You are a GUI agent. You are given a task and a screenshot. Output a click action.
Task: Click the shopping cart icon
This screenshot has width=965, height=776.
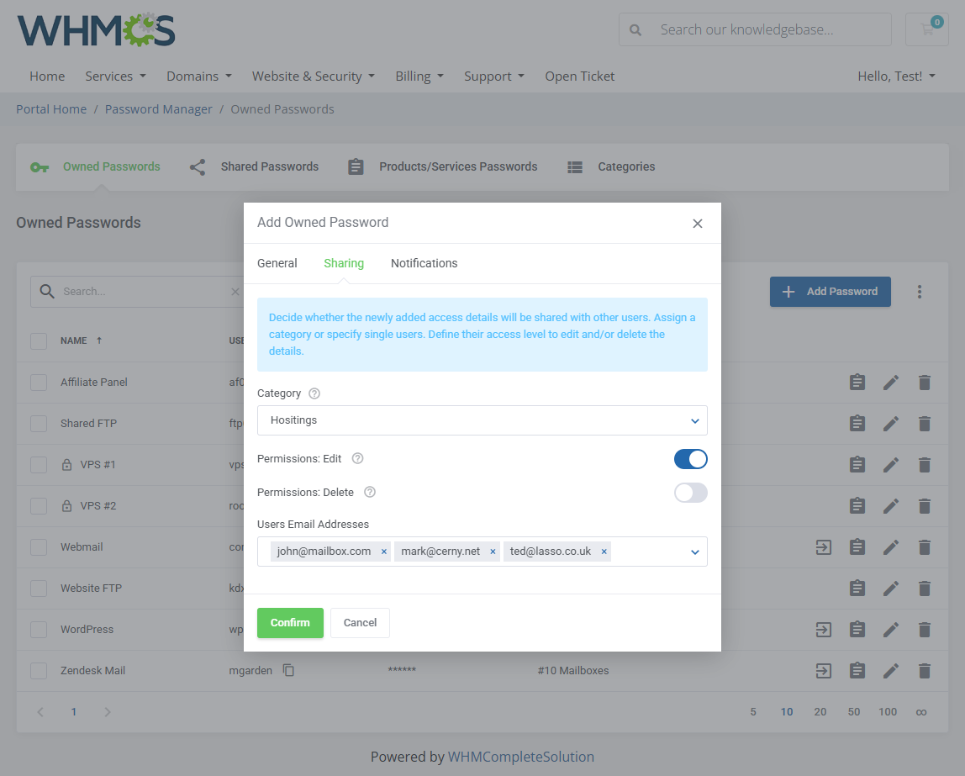pos(926,29)
